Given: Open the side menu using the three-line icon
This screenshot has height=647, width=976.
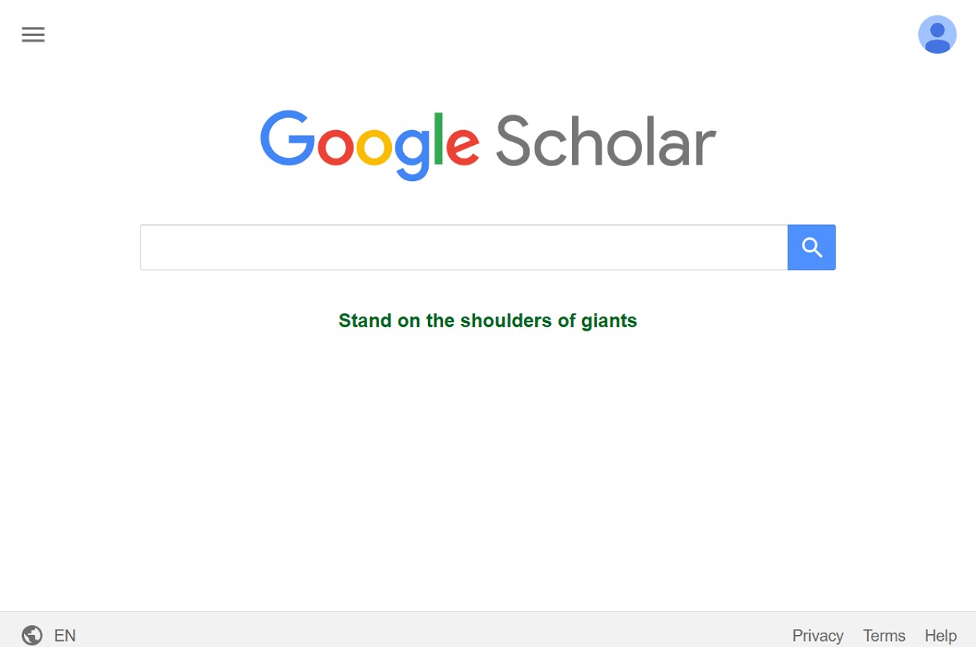Looking at the screenshot, I should pyautogui.click(x=33, y=35).
